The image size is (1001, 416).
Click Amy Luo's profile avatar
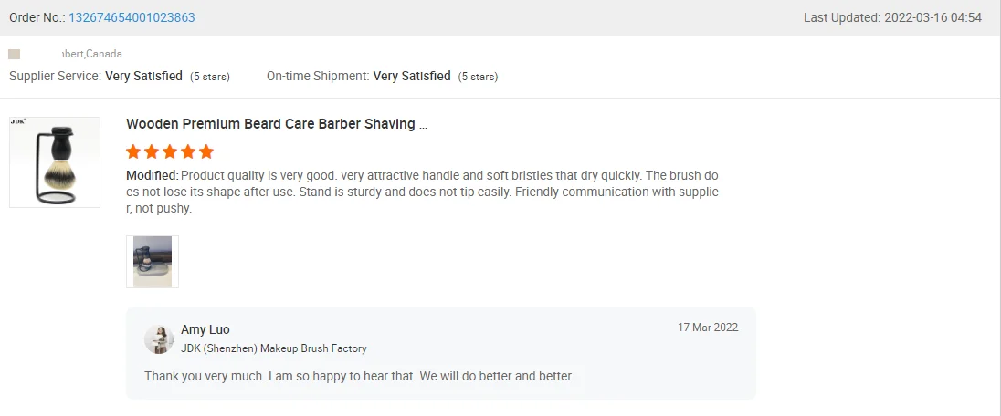pos(159,338)
